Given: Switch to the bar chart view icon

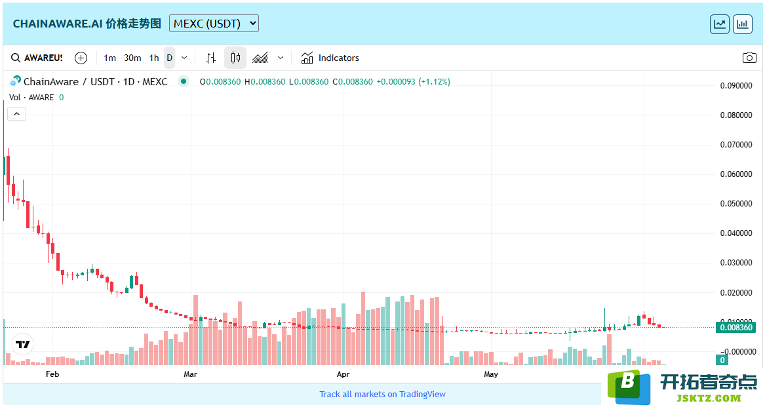Looking at the screenshot, I should click(x=742, y=24).
